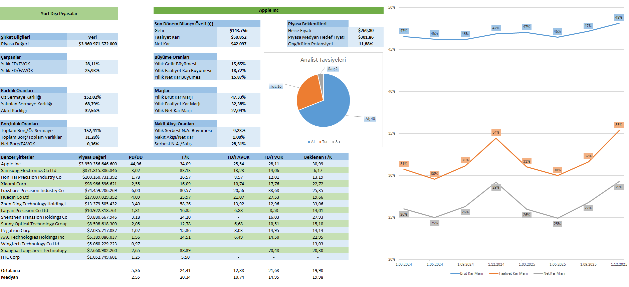The height and width of the screenshot is (287, 629).
Task: Select Brüt Kar Marjı legend in line chart
Action: [471, 274]
